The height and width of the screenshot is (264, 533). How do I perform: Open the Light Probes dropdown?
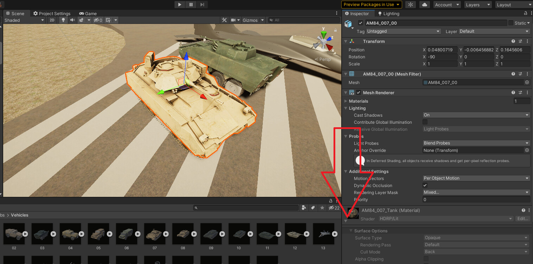point(476,143)
